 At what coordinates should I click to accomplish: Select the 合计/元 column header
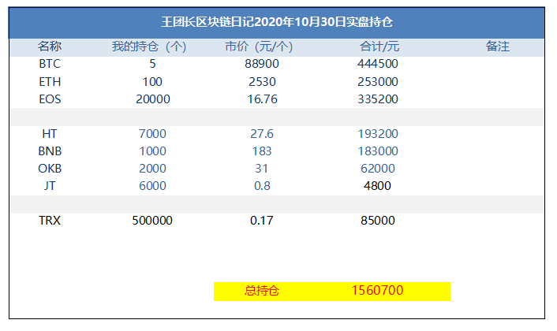379,46
